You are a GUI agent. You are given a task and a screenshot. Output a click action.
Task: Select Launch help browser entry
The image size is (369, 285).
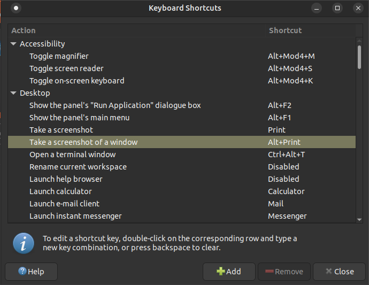[66, 179]
